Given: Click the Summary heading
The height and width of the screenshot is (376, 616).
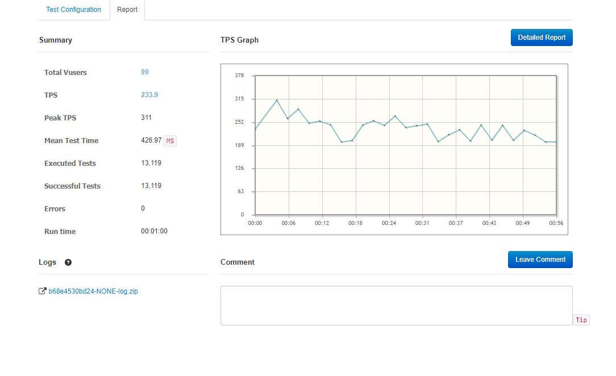Looking at the screenshot, I should pyautogui.click(x=56, y=40).
